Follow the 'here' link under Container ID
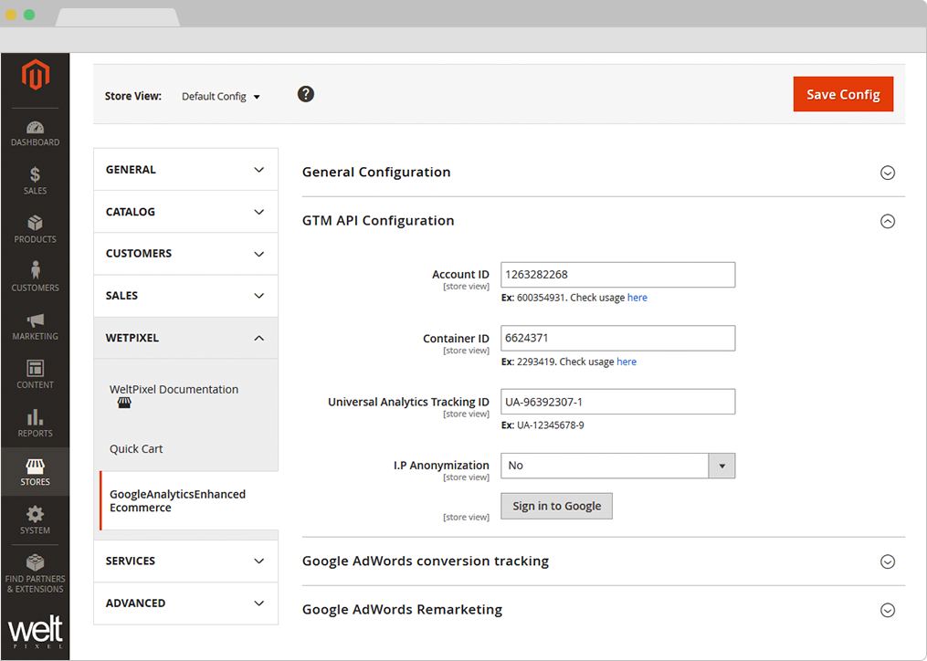The image size is (927, 661). 627,362
